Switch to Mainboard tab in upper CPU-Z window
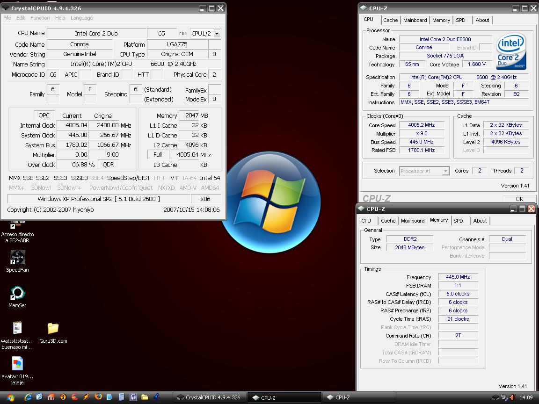The image size is (539, 404). click(x=415, y=20)
